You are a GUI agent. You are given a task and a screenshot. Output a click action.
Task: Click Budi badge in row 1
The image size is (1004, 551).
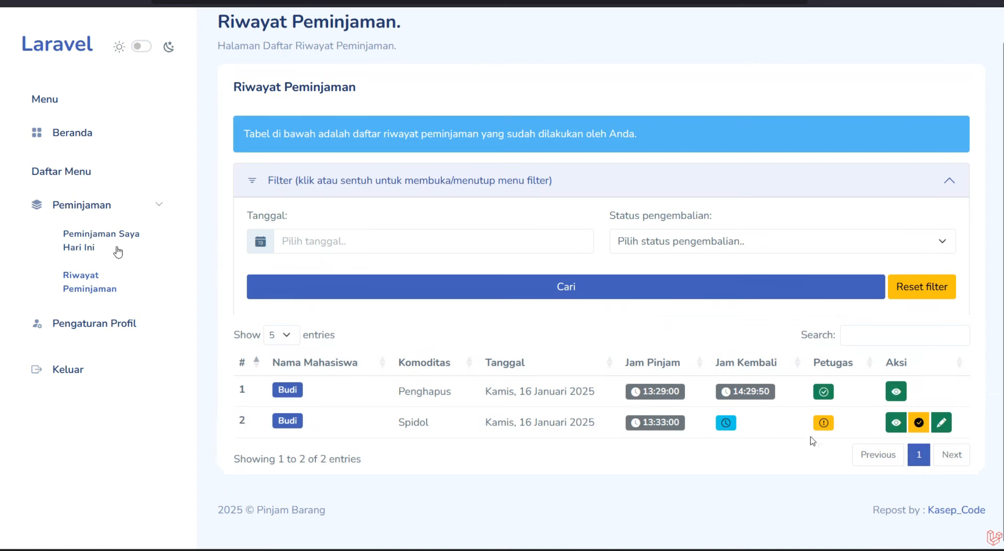click(288, 390)
